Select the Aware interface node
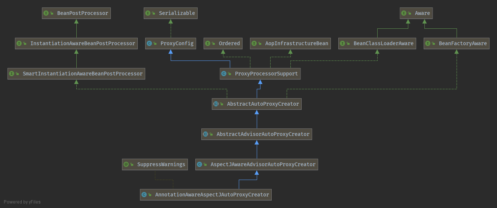The width and height of the screenshot is (497, 208). 417,13
